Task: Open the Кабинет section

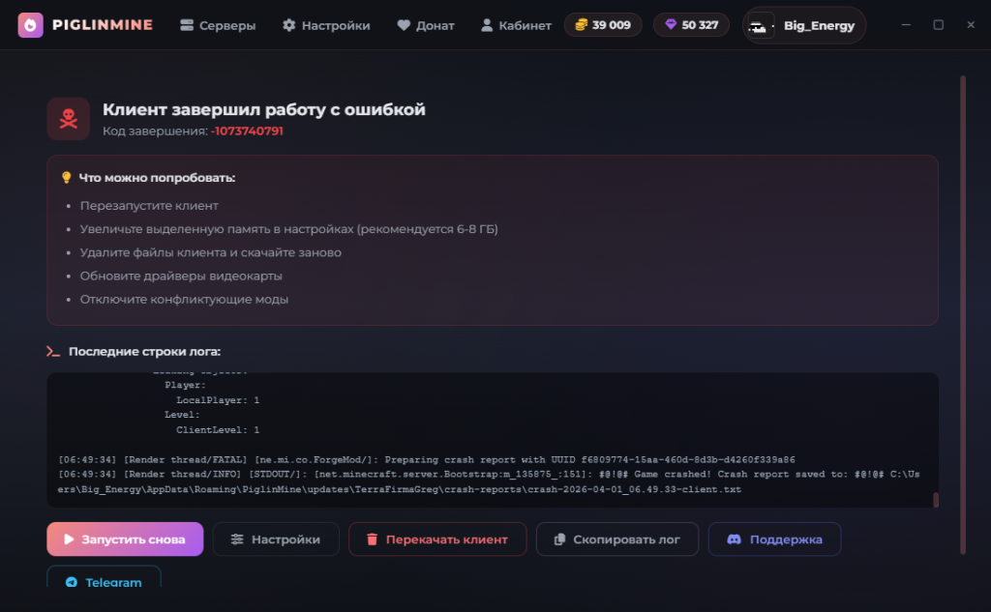Action: click(516, 25)
